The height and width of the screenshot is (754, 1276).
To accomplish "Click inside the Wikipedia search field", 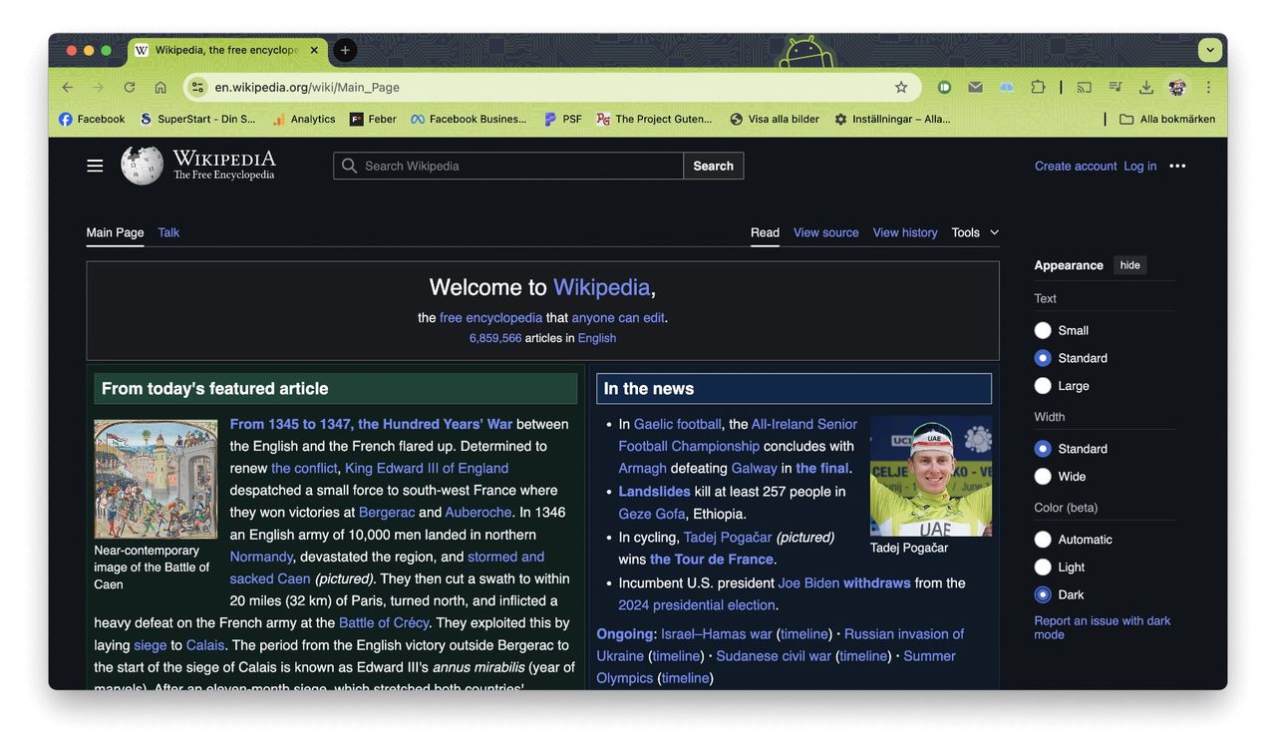I will click(498, 165).
